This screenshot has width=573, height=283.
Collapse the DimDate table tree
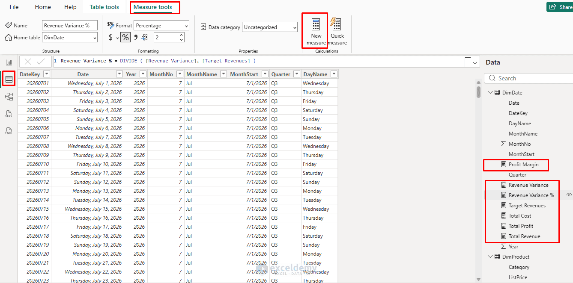(490, 93)
